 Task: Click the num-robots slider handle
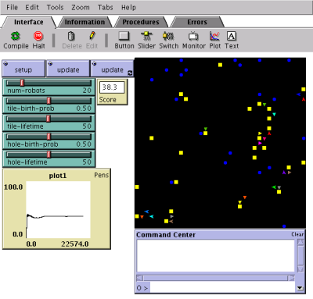tap(22, 83)
